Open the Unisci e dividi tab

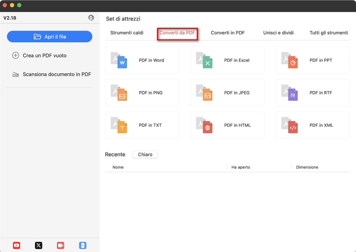(x=278, y=32)
